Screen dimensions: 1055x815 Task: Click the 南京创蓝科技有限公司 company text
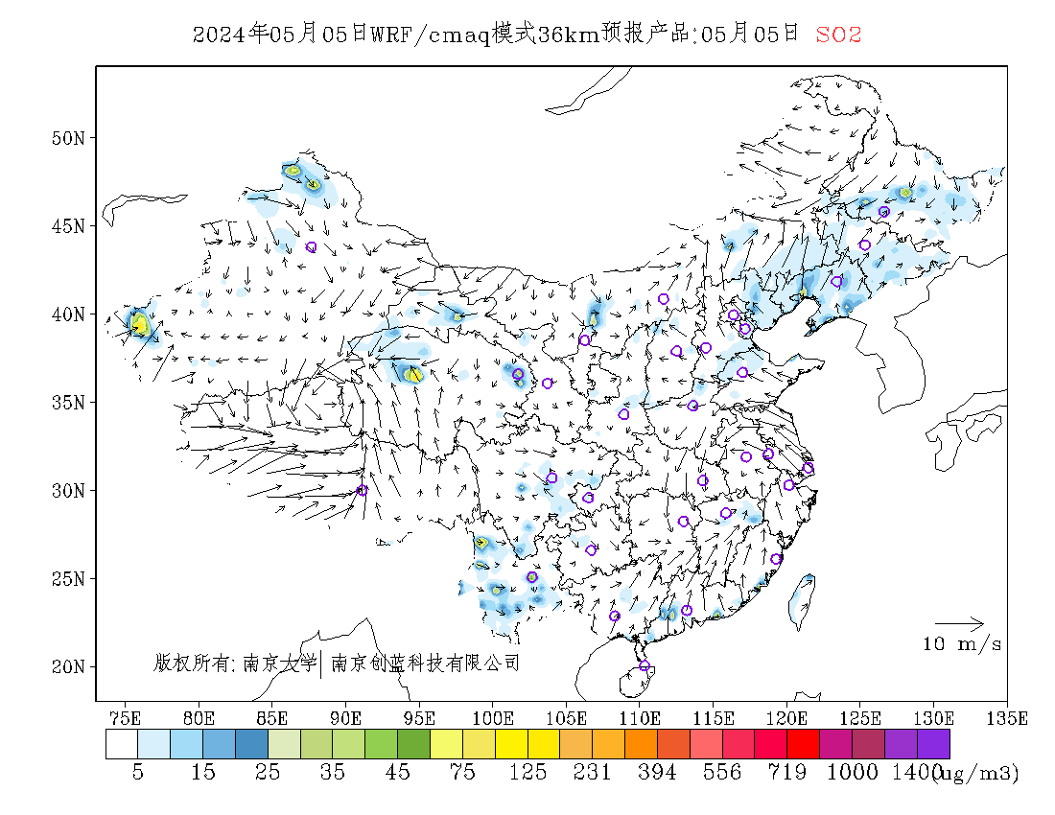click(425, 664)
